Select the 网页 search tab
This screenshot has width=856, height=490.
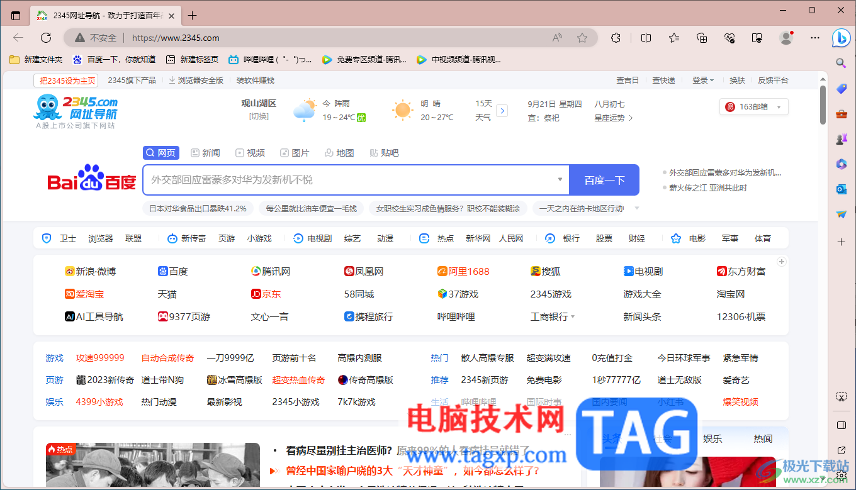161,153
